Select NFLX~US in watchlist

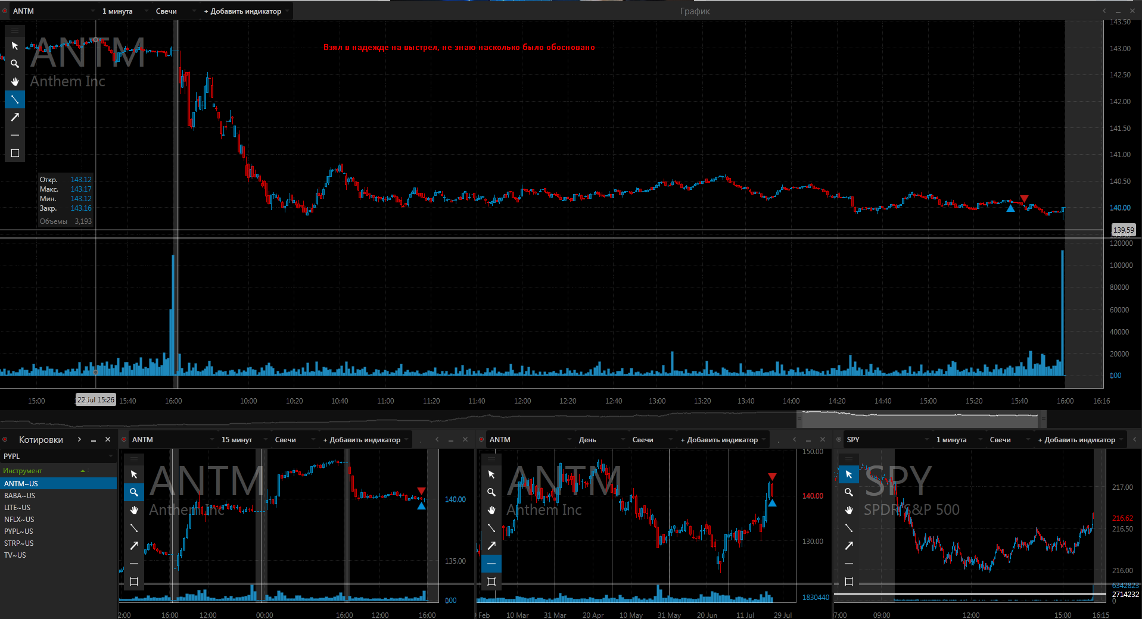[x=58, y=520]
